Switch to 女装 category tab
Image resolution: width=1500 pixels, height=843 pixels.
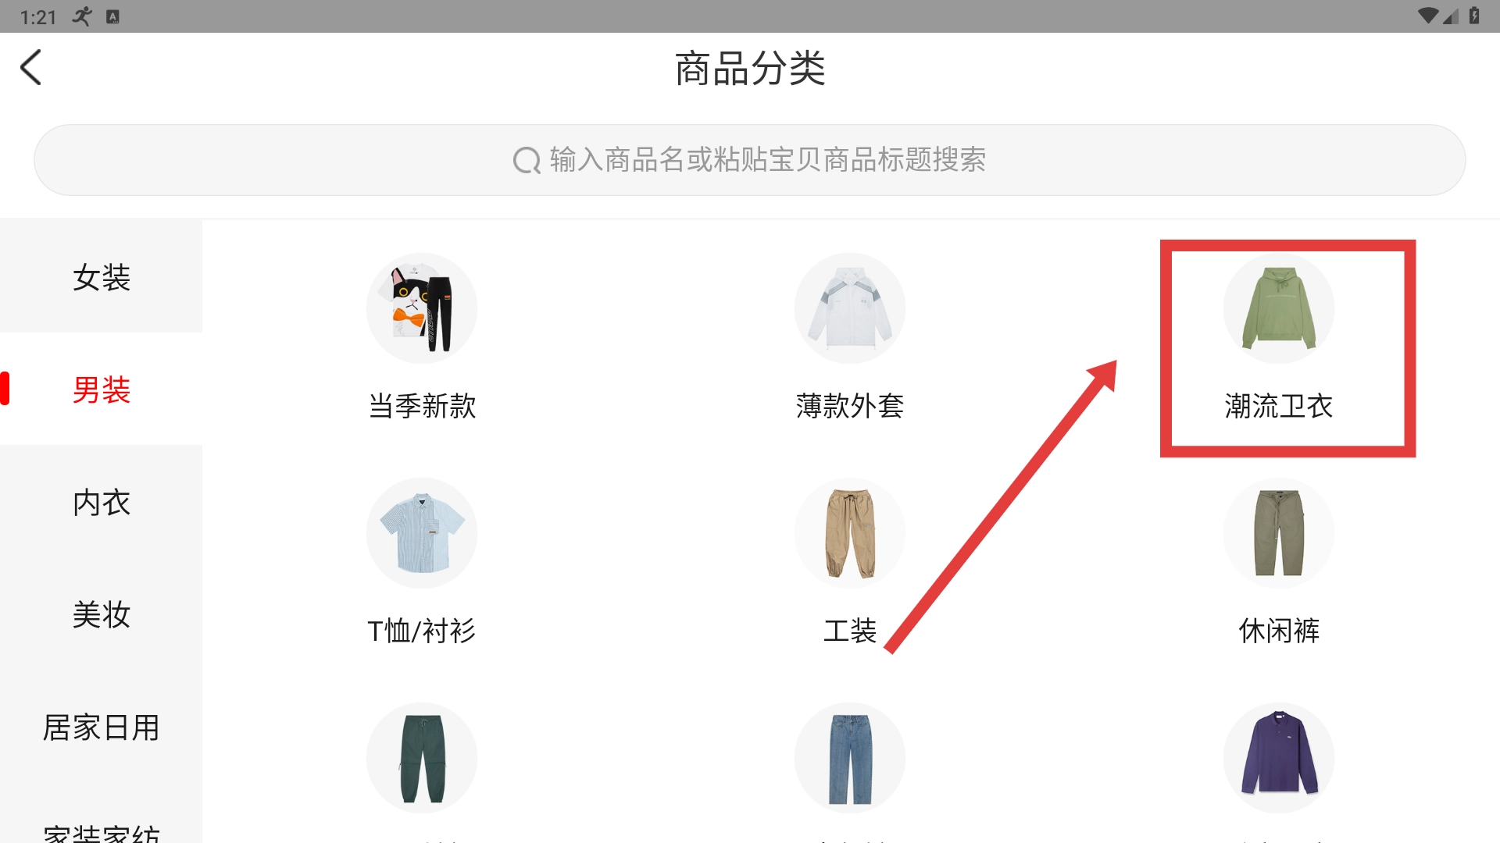click(x=102, y=277)
